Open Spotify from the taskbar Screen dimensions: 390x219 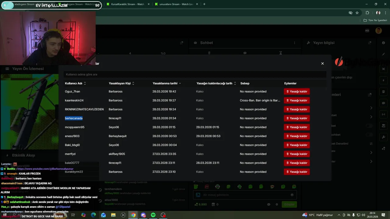(153, 215)
